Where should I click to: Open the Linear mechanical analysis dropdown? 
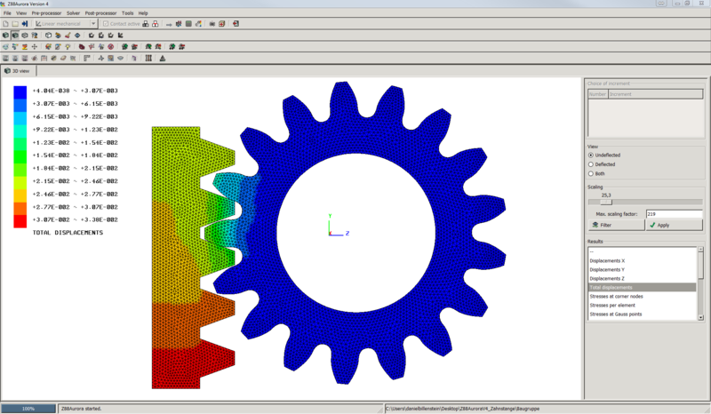(x=93, y=24)
